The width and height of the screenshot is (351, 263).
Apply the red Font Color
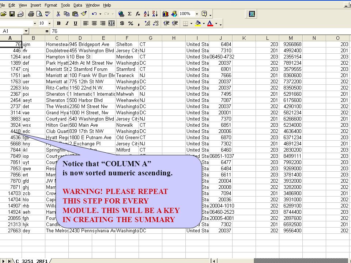[x=210, y=23]
